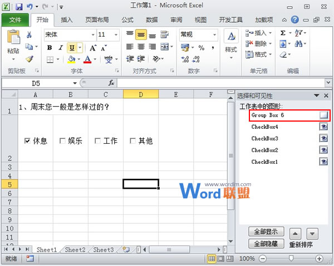Expand the font size dropdown
The width and height of the screenshot is (334, 266).
[x=117, y=34]
